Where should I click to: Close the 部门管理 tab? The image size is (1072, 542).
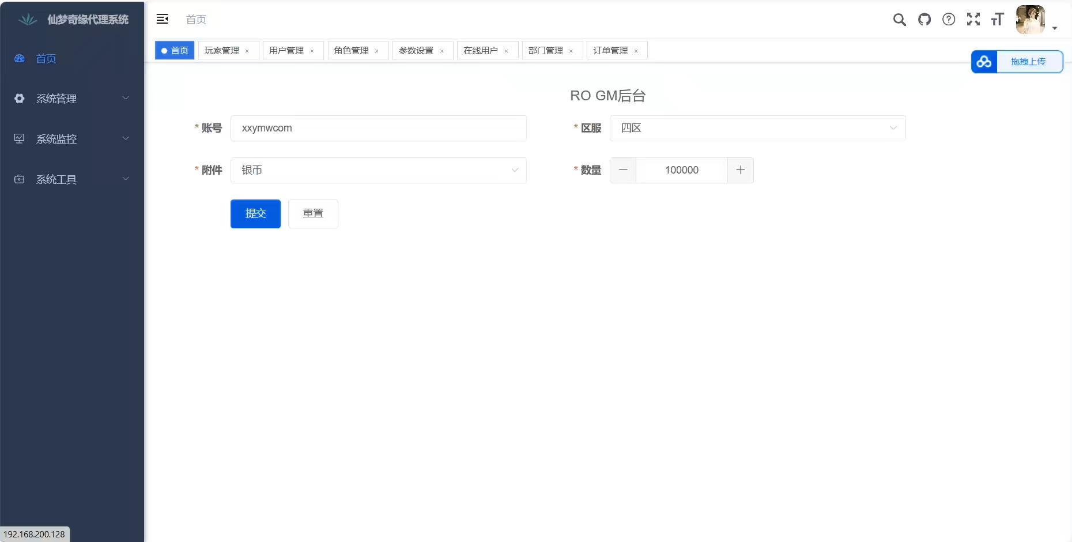571,51
